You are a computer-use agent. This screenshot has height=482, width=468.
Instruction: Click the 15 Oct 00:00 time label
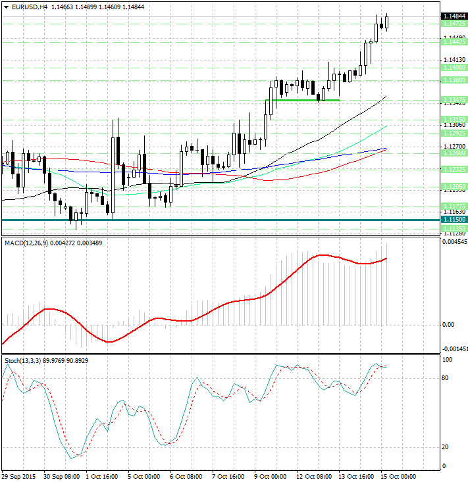[398, 477]
